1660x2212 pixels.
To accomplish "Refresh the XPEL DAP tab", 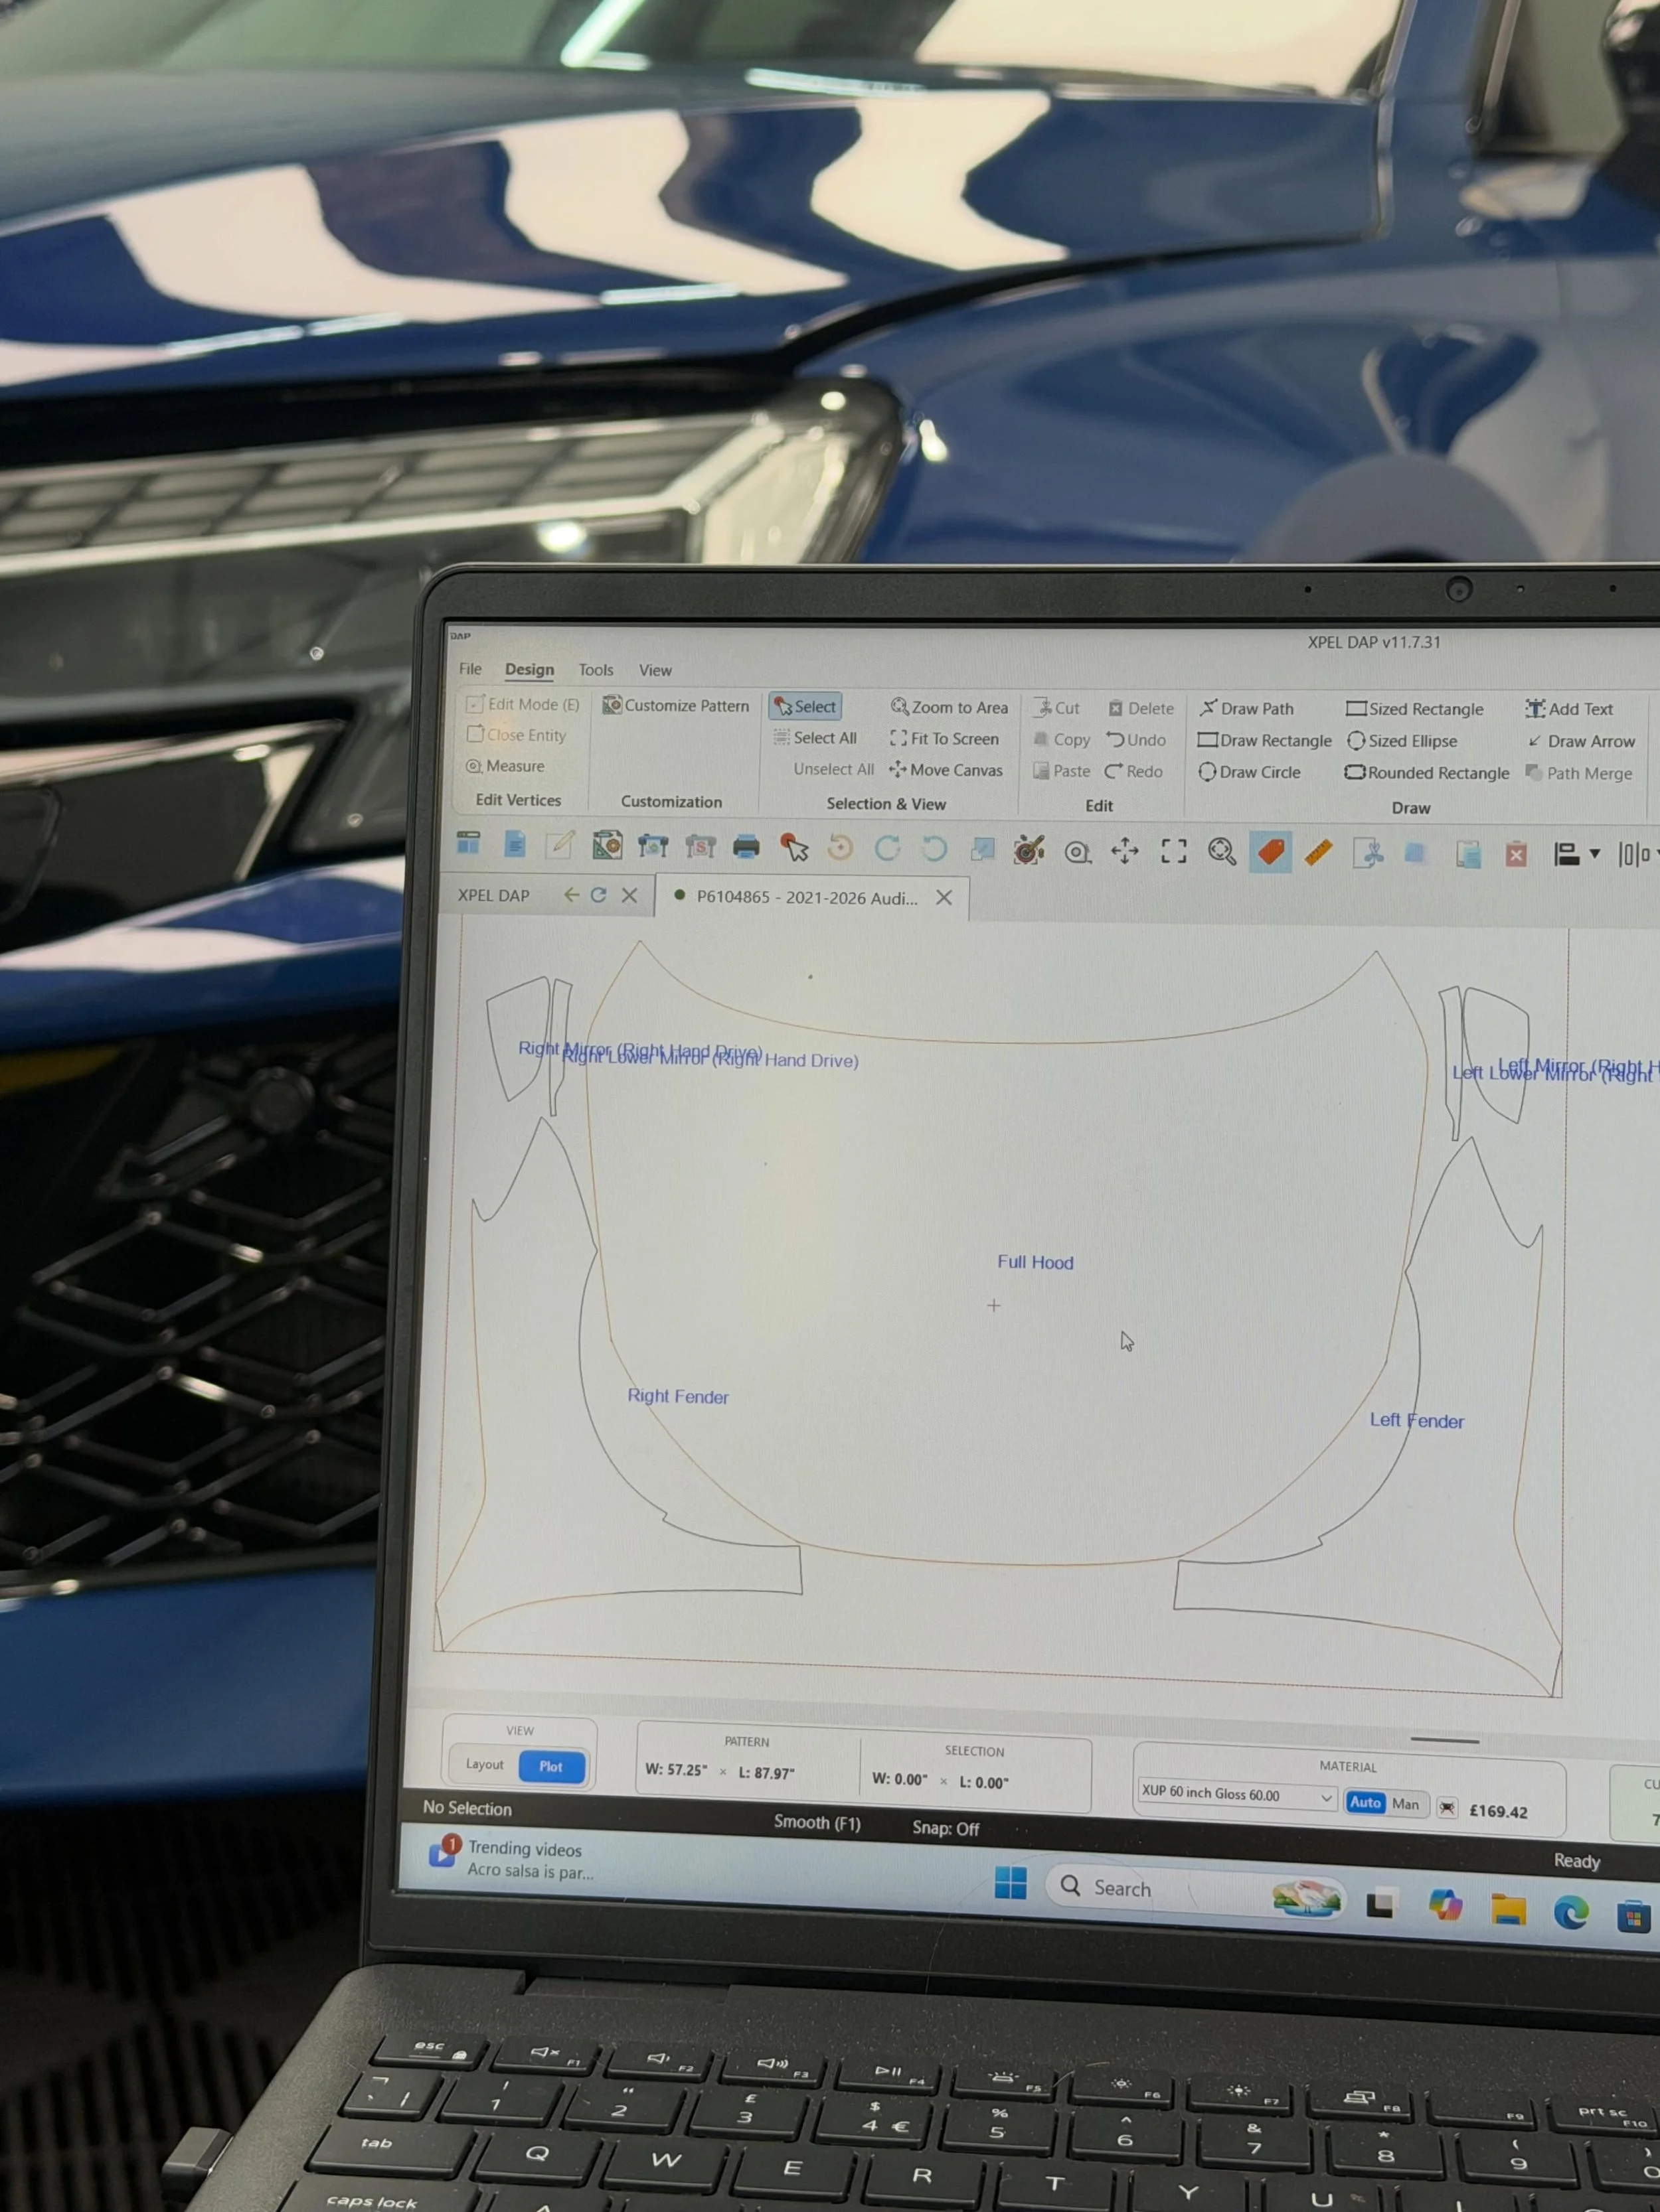I will [x=598, y=895].
